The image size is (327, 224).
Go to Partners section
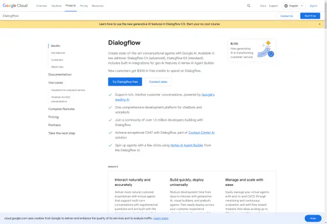click(54, 125)
